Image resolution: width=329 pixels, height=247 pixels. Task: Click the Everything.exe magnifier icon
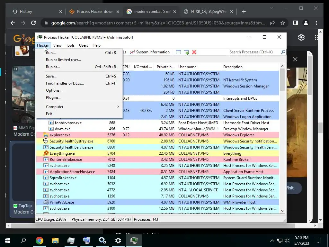pos(46,153)
